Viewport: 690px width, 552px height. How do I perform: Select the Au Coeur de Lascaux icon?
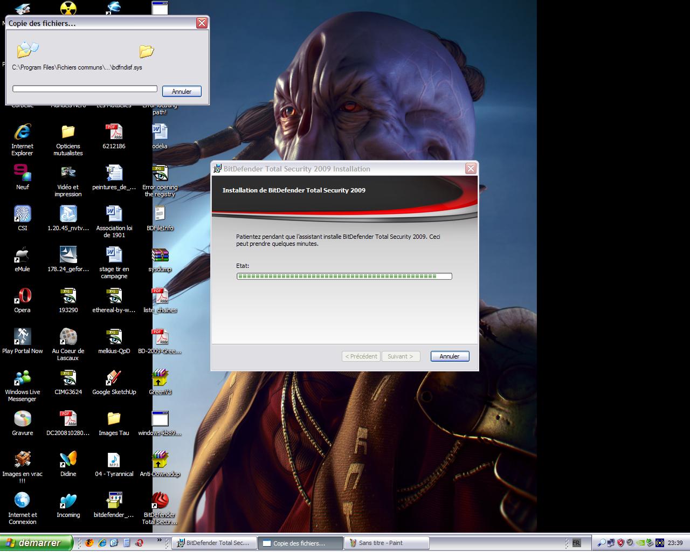(x=68, y=344)
